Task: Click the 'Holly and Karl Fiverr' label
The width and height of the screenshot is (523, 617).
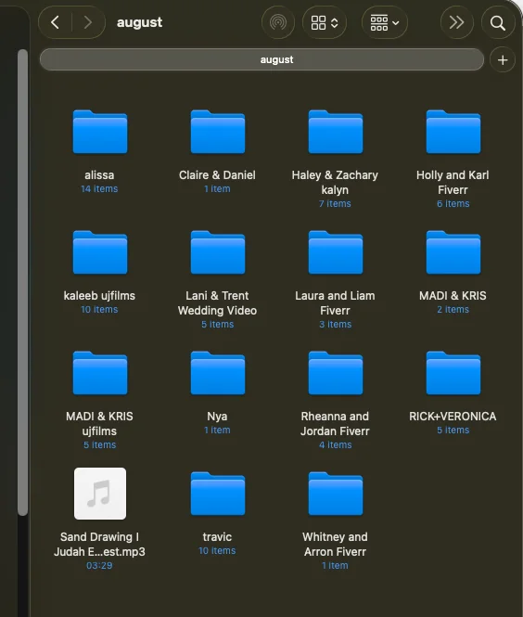Action: click(x=453, y=182)
